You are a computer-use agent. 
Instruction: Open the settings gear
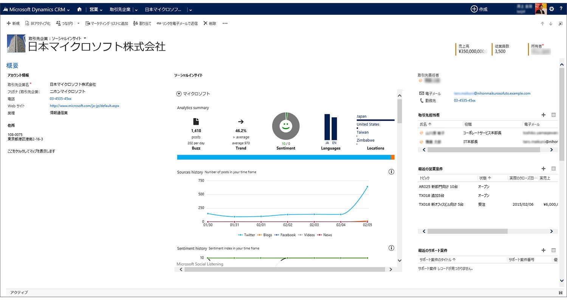(552, 9)
